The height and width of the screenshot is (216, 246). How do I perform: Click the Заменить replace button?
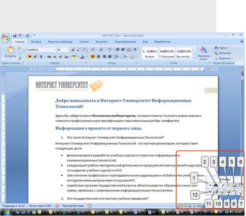pos(223,53)
